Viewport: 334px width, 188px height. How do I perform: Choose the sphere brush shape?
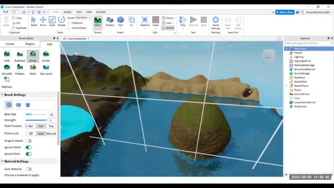click(9, 104)
